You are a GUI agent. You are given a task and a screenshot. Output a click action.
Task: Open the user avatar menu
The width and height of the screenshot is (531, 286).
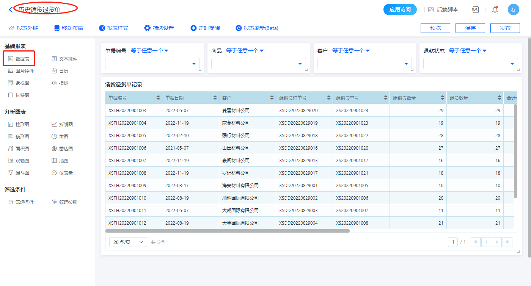(x=513, y=10)
